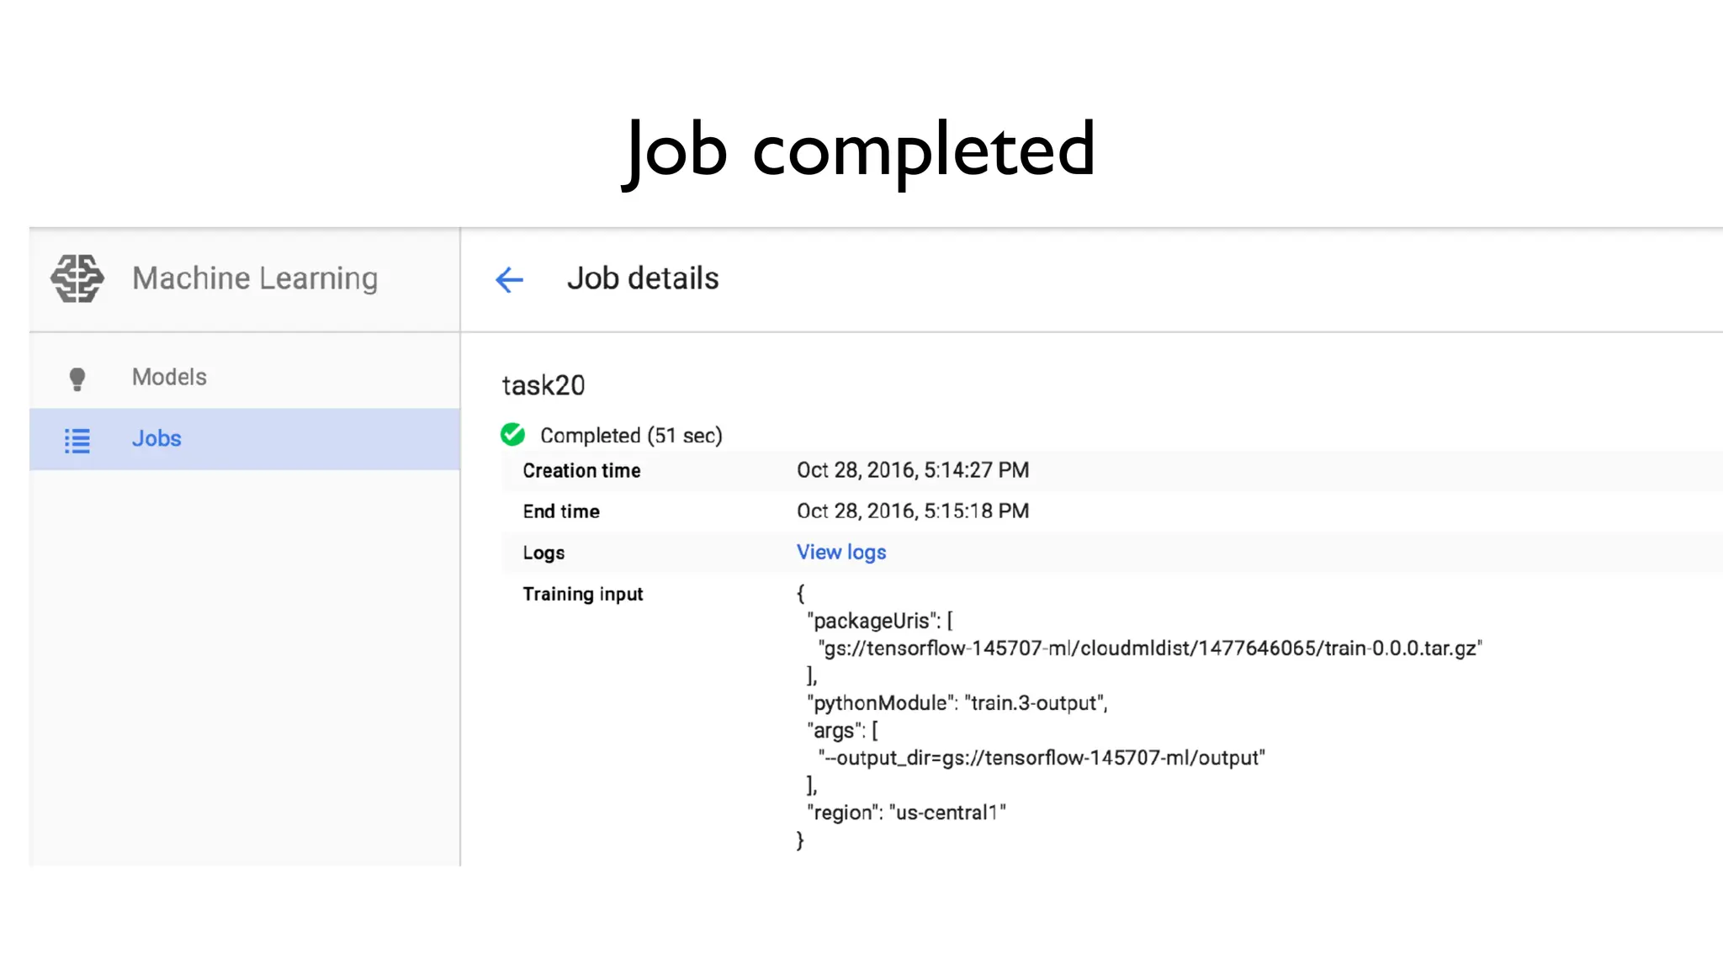Click the Completed (51 sec) status text

631,436
